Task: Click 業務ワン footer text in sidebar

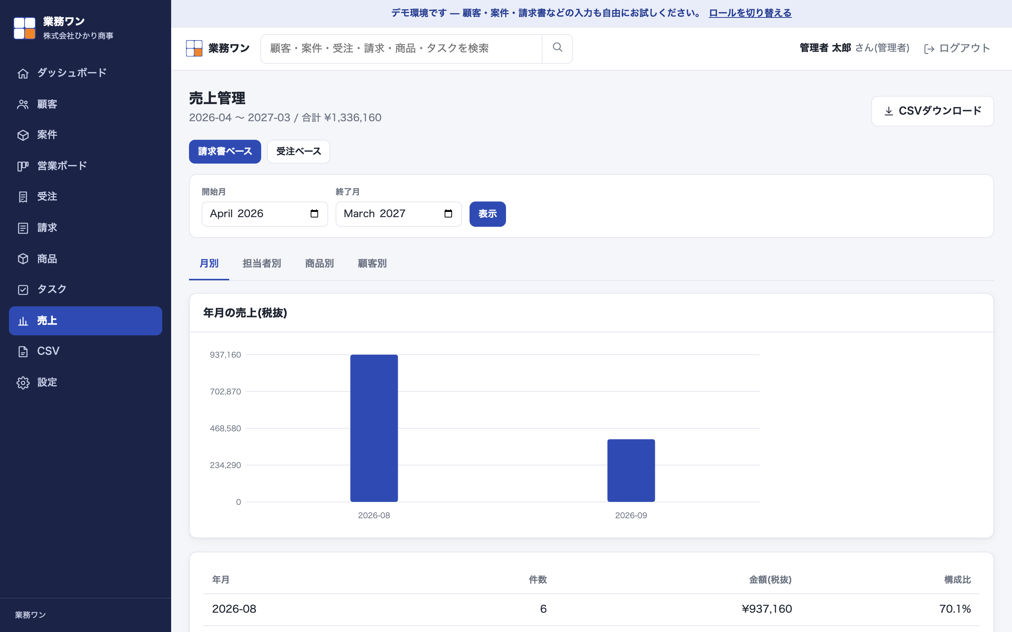Action: pyautogui.click(x=31, y=615)
